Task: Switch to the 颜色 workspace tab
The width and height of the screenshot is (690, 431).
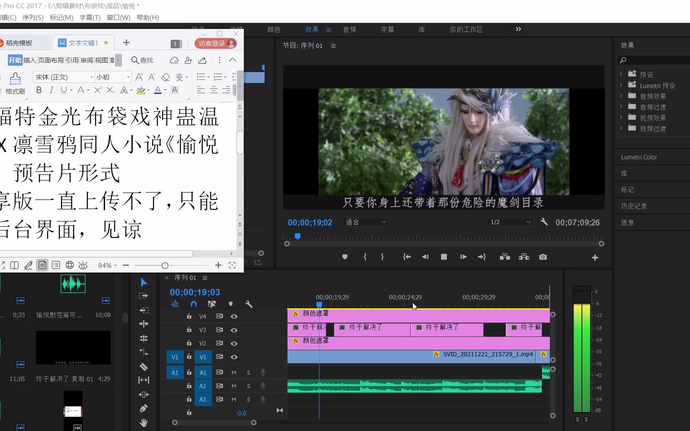Action: [274, 29]
